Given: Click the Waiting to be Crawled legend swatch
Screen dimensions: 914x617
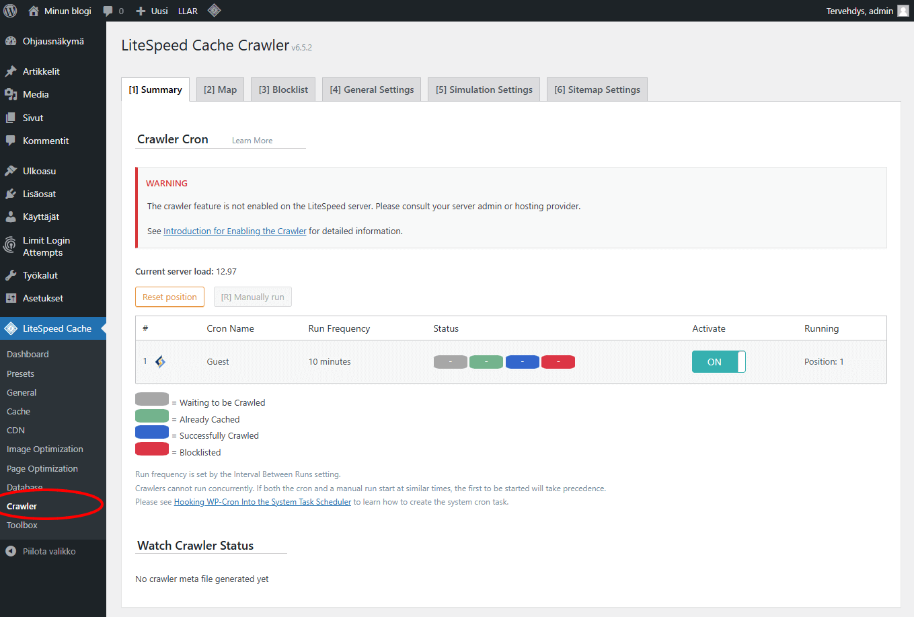Looking at the screenshot, I should coord(152,400).
